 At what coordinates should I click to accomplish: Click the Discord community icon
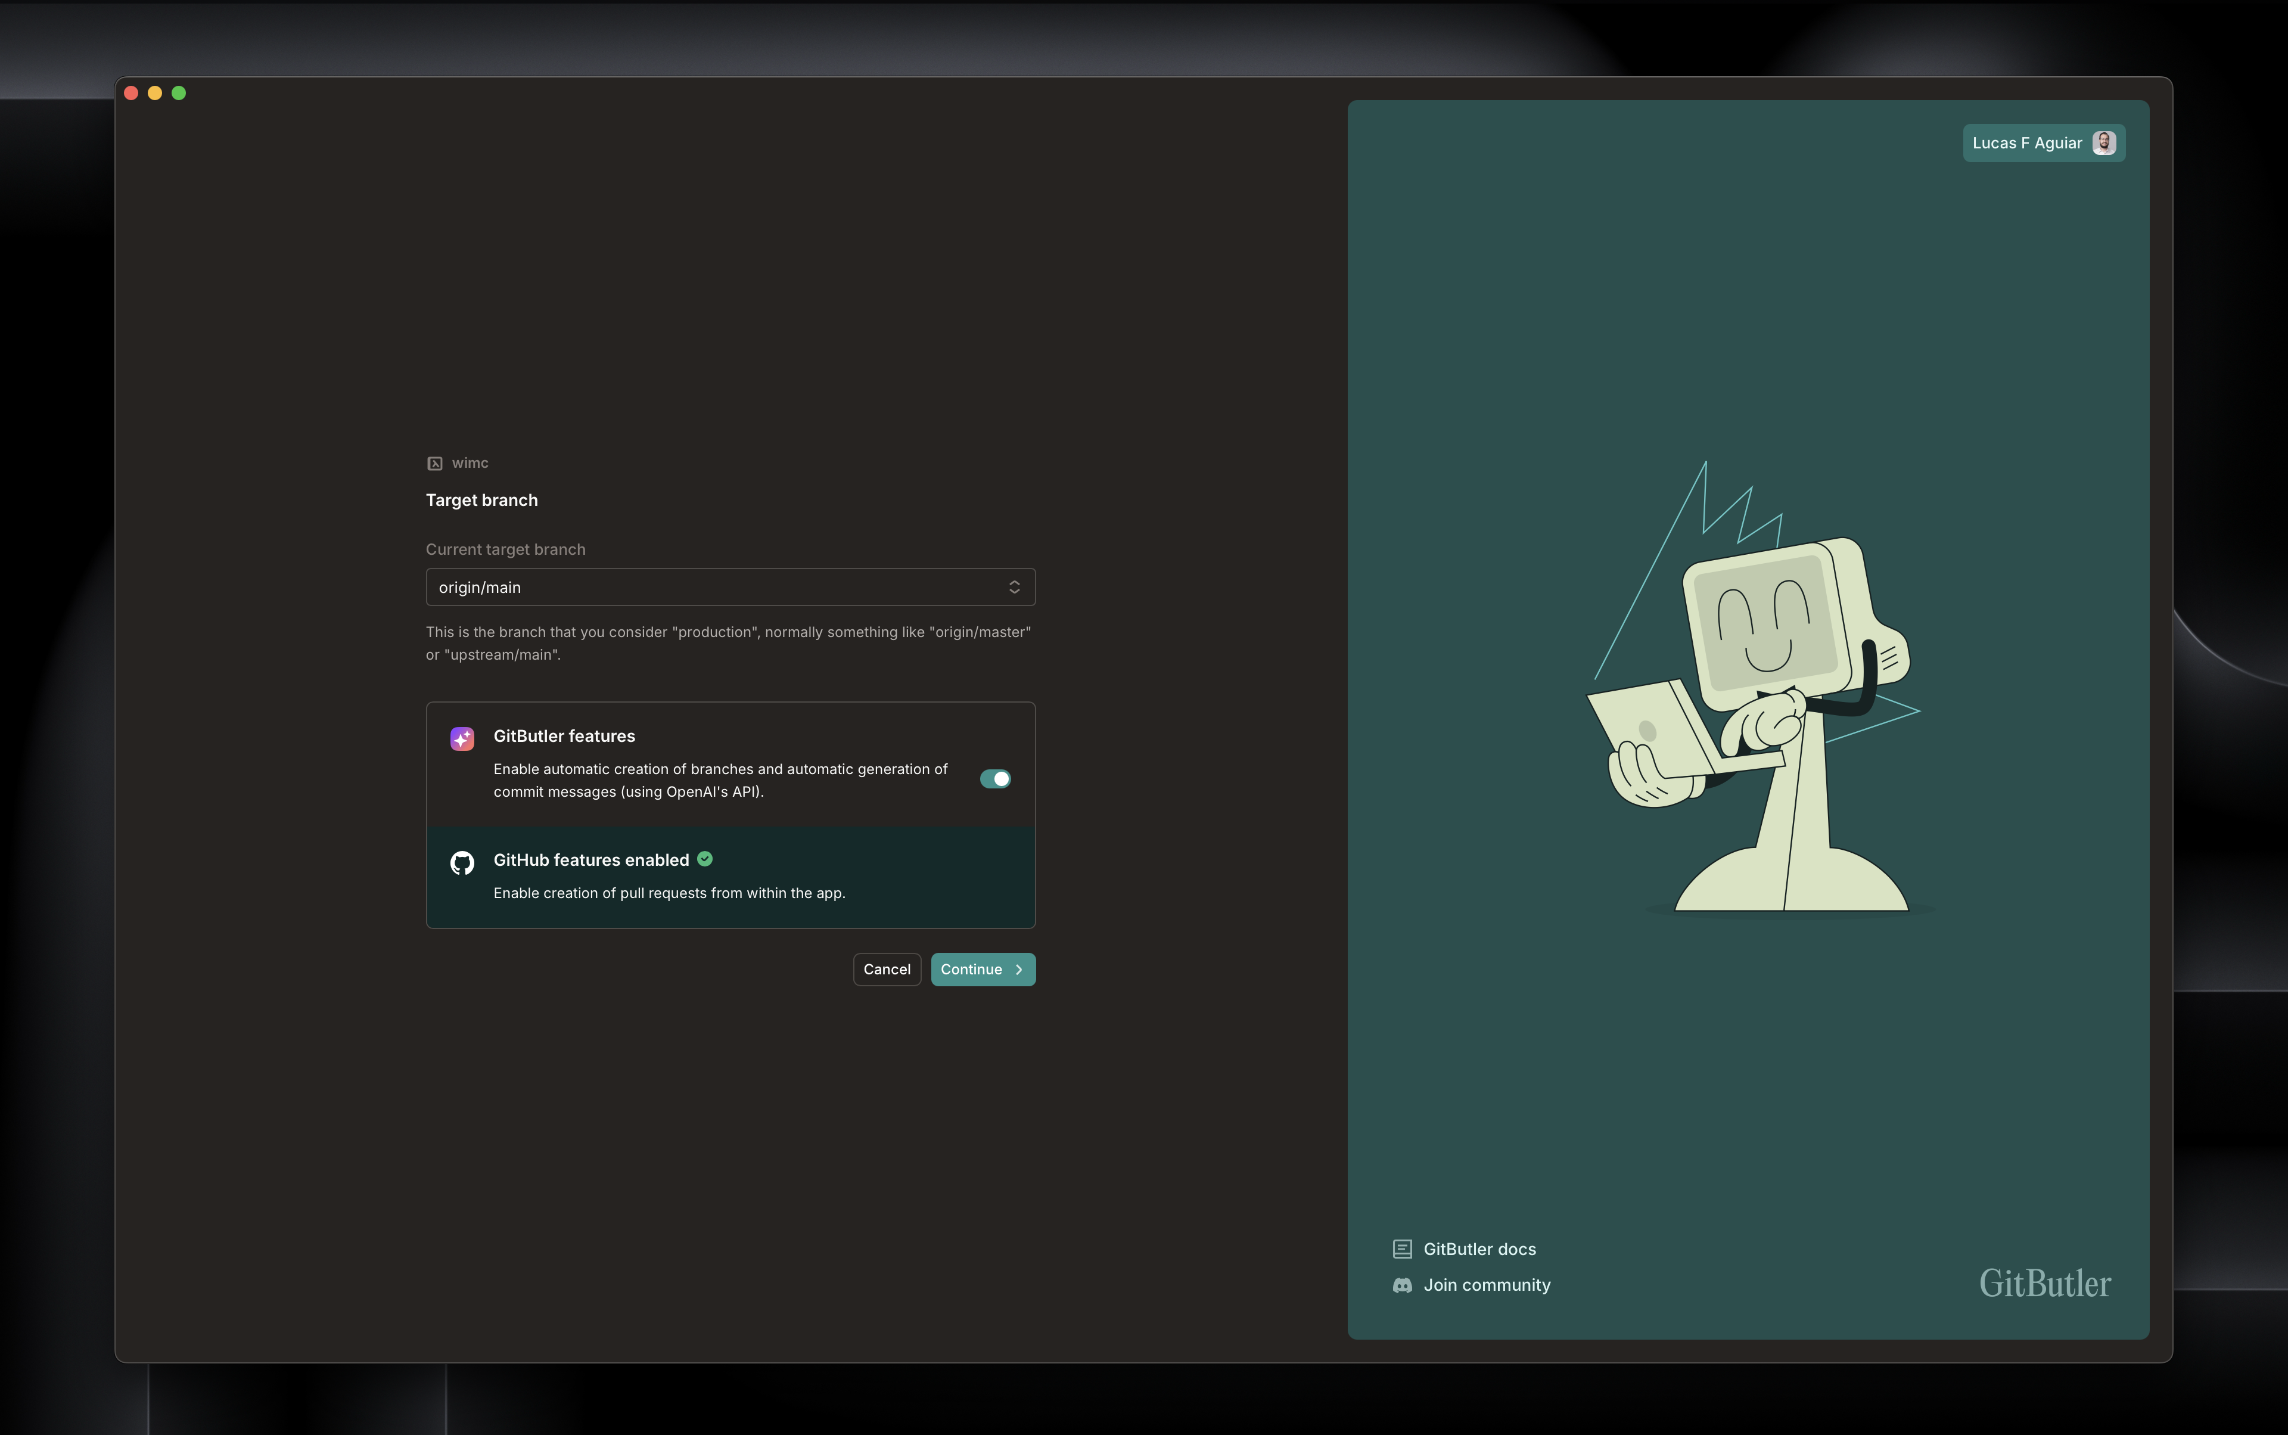tap(1403, 1285)
